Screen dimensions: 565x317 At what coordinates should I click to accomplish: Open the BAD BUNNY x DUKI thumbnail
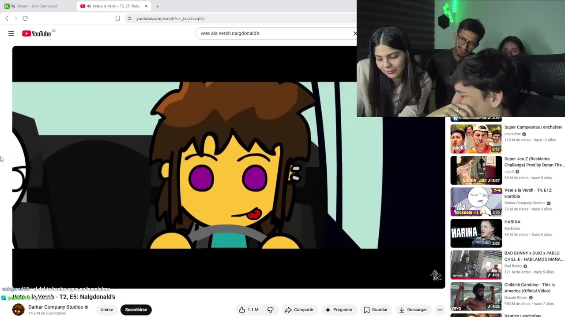coord(476,265)
